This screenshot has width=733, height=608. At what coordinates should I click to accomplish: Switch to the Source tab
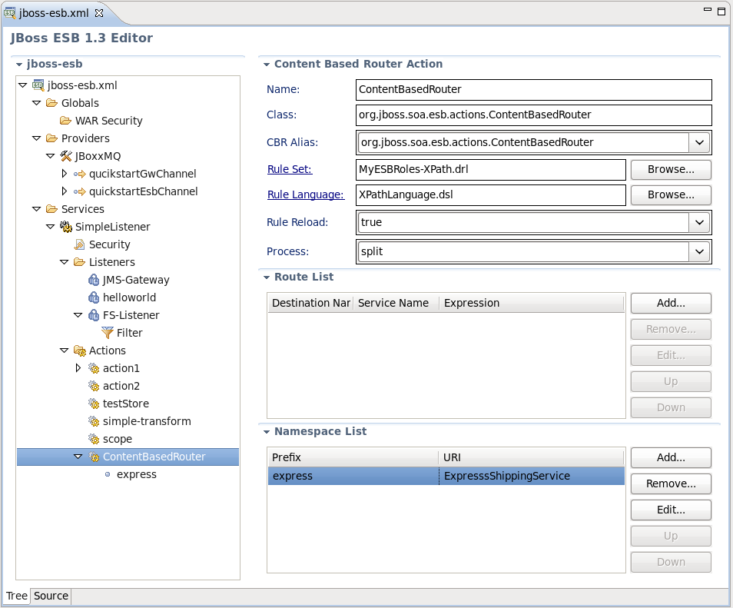pyautogui.click(x=51, y=596)
